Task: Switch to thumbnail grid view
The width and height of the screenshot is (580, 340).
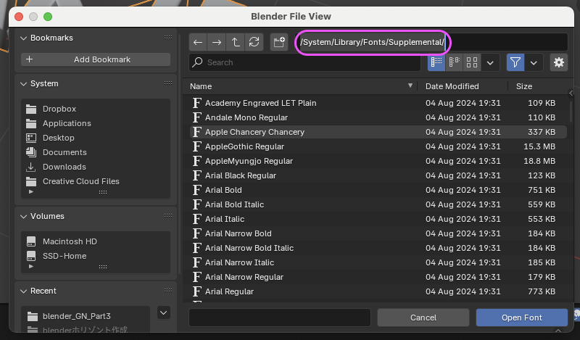Action: point(472,62)
